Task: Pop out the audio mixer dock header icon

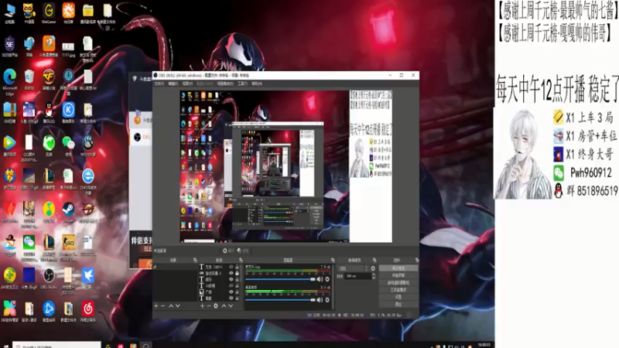Action: (x=333, y=261)
